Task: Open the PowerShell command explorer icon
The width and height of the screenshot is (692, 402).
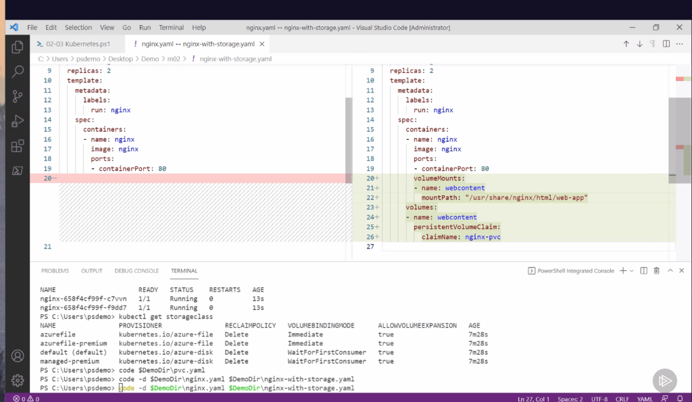Action: coord(18,171)
